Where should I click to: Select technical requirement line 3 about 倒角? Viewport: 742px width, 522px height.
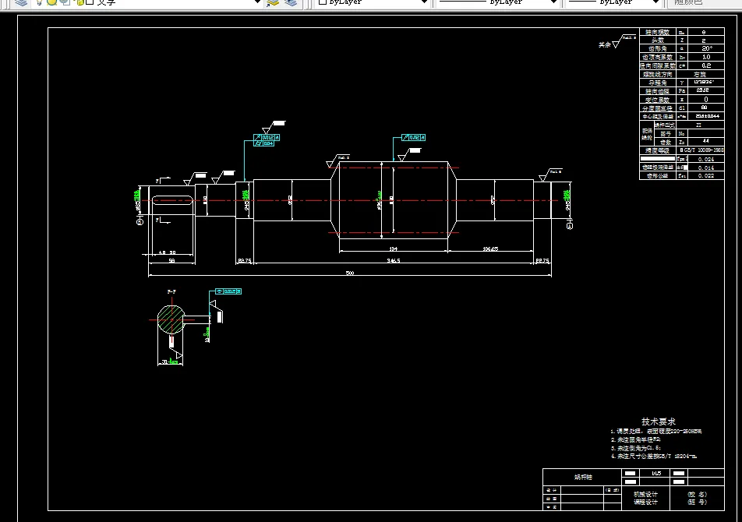[635, 448]
